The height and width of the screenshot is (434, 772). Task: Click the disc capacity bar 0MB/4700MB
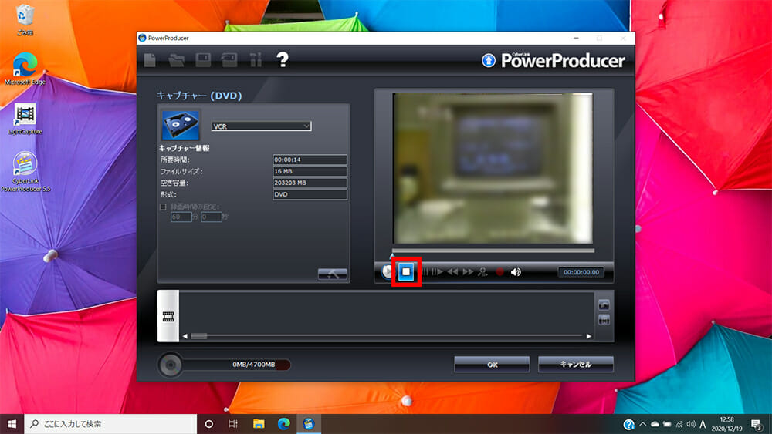tap(236, 365)
